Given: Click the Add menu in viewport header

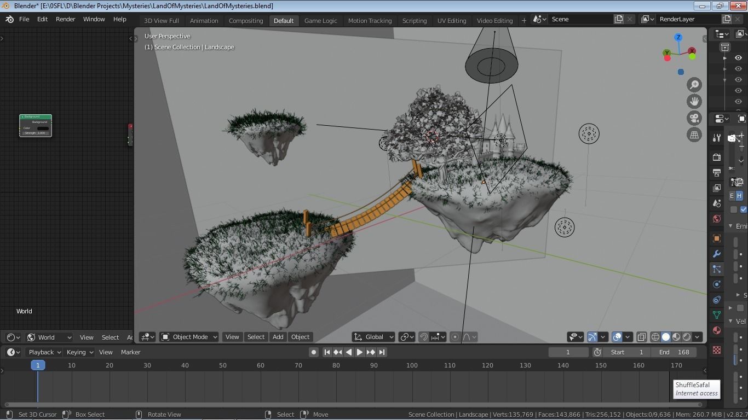Looking at the screenshot, I should point(278,337).
